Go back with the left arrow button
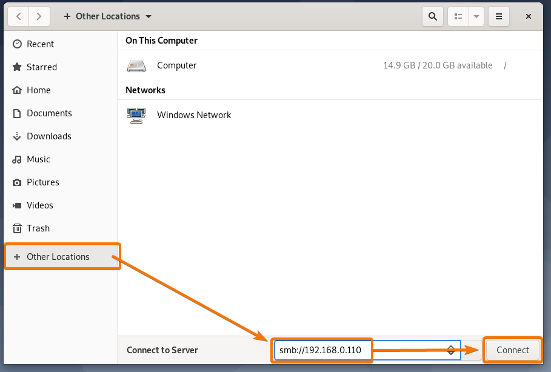Viewport: 551px width, 372px height. point(19,16)
